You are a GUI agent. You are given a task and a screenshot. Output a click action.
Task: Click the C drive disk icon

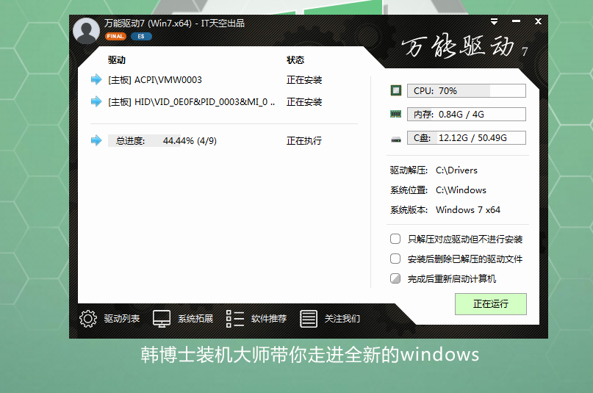pos(396,140)
